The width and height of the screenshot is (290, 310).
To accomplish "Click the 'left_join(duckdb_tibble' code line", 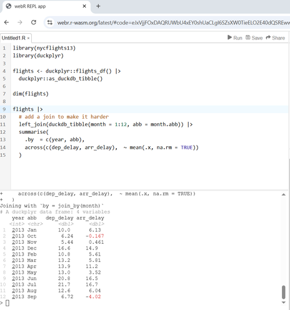I will [x=106, y=124].
